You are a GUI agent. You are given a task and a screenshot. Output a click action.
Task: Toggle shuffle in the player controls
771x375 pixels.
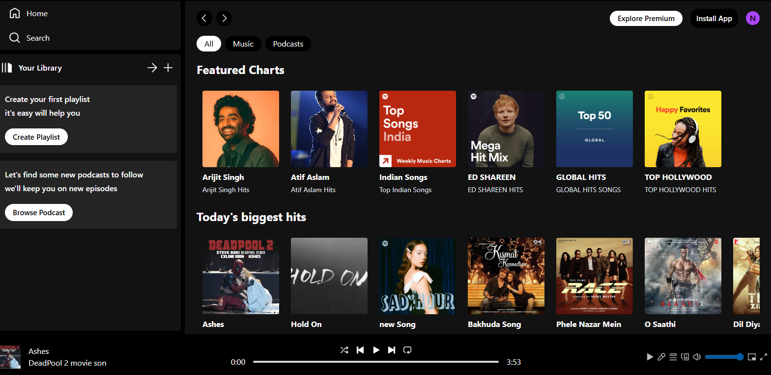coord(344,350)
